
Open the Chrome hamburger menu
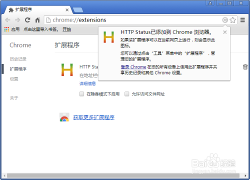242,20
